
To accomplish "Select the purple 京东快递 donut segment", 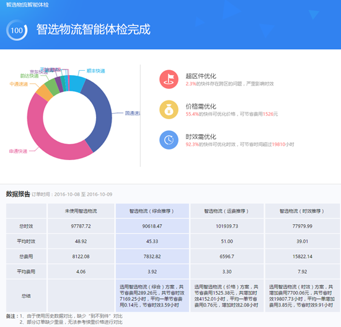I will tap(59, 84).
